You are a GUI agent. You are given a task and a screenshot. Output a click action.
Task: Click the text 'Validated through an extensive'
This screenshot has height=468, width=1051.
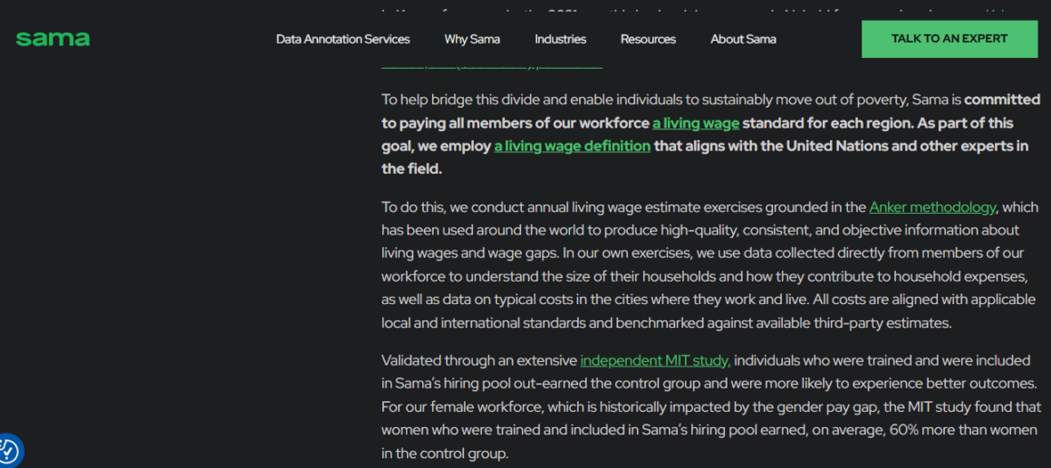pos(479,360)
